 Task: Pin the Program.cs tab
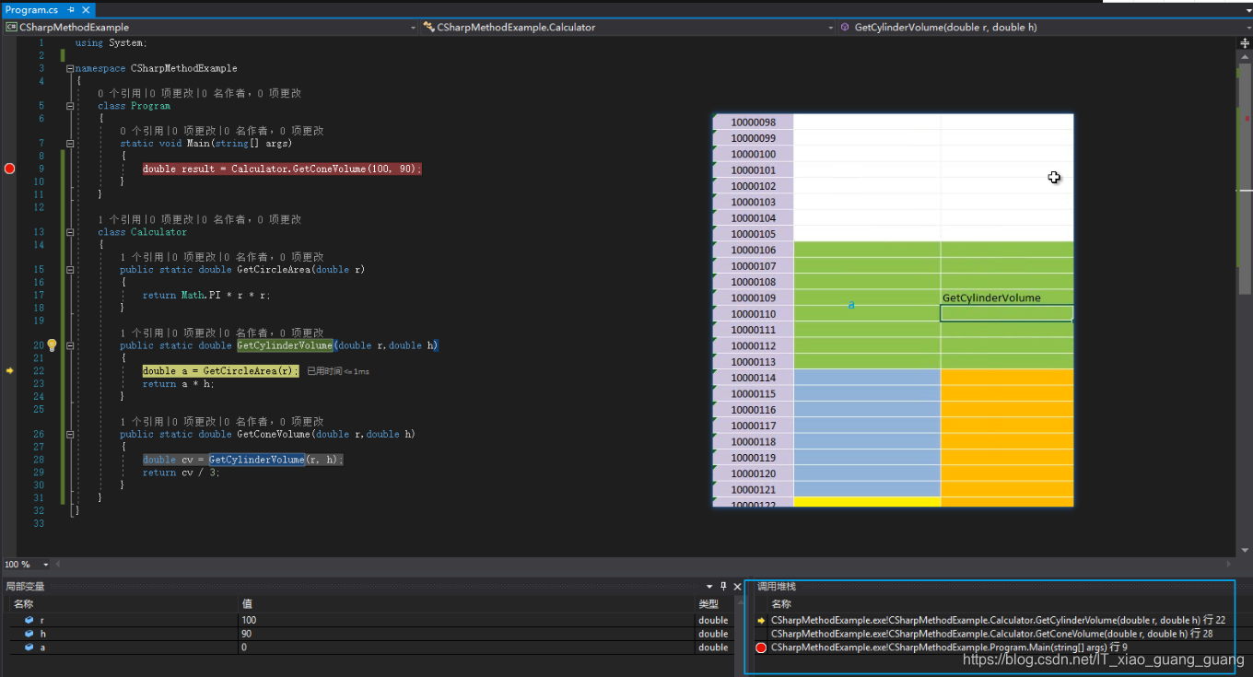(x=71, y=9)
